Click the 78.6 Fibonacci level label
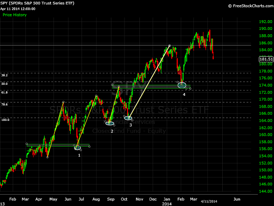The image size is (274, 206). pos(4,104)
